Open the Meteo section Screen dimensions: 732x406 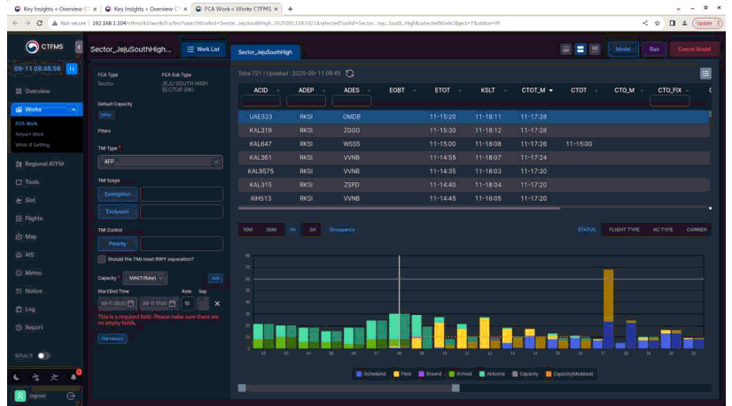[x=33, y=273]
